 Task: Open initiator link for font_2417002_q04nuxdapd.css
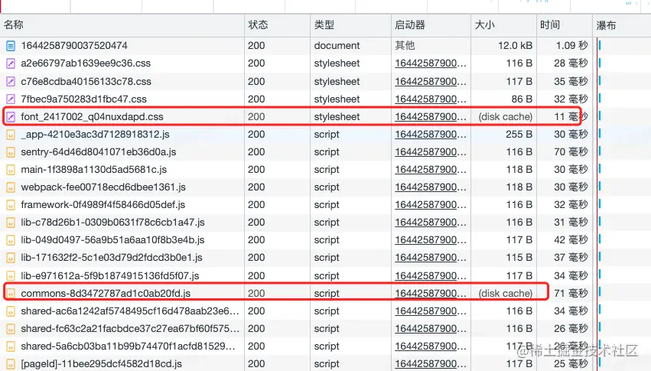coord(431,116)
